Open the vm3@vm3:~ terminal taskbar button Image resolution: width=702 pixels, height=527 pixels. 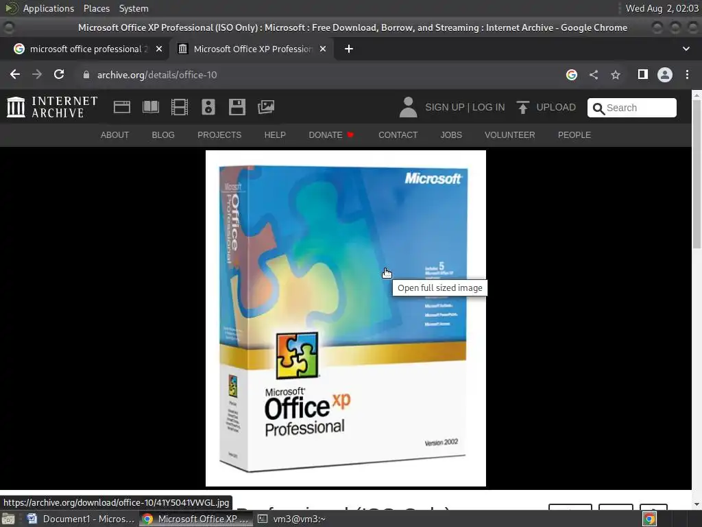click(x=292, y=519)
